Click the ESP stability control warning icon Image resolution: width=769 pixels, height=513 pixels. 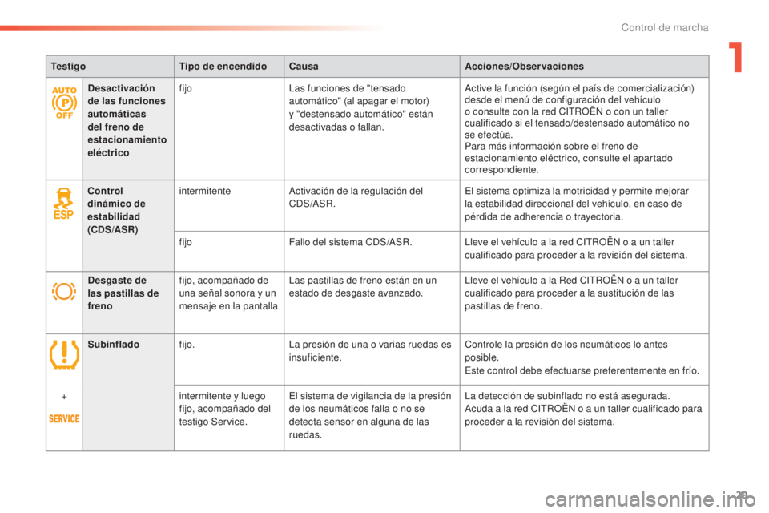[x=64, y=204]
